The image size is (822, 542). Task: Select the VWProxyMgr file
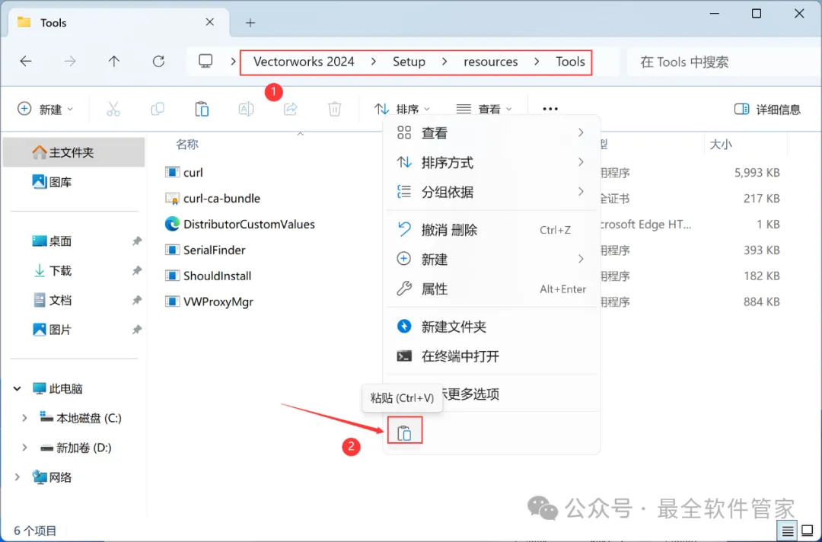click(209, 302)
